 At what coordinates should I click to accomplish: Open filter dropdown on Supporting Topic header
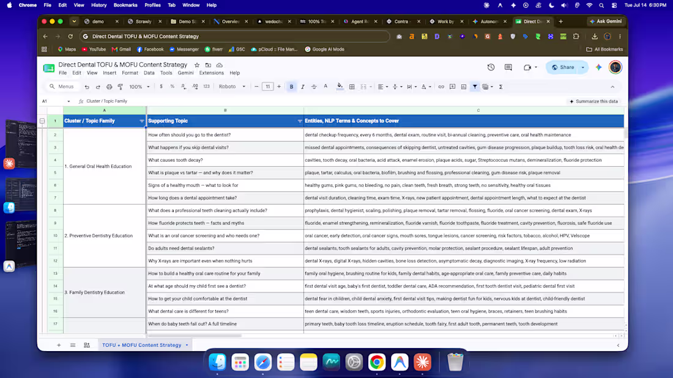pos(300,122)
